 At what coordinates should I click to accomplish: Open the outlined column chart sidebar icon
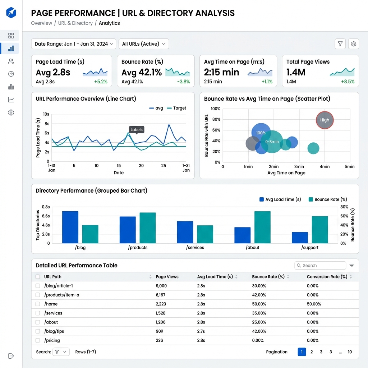click(11, 87)
